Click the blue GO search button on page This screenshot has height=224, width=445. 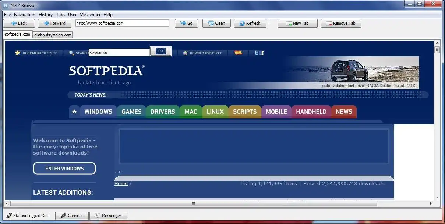(160, 51)
